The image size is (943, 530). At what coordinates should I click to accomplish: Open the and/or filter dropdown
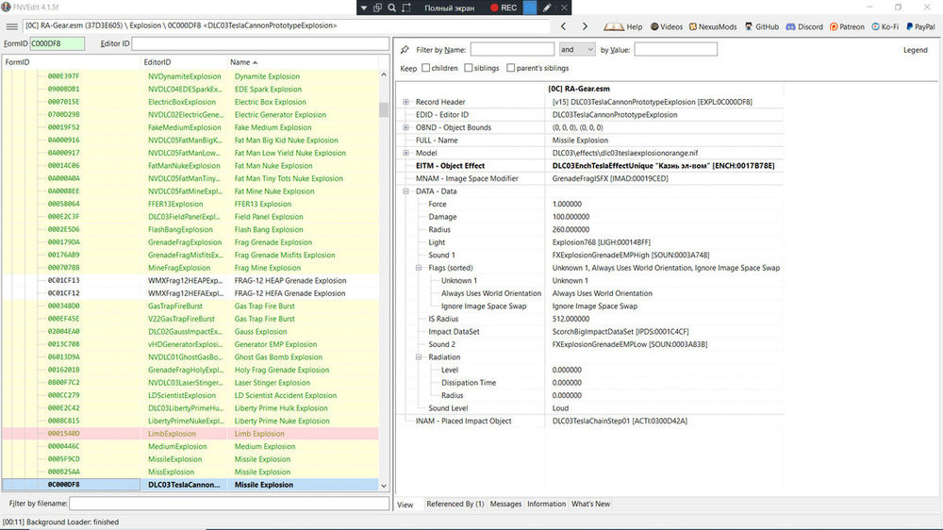[577, 49]
